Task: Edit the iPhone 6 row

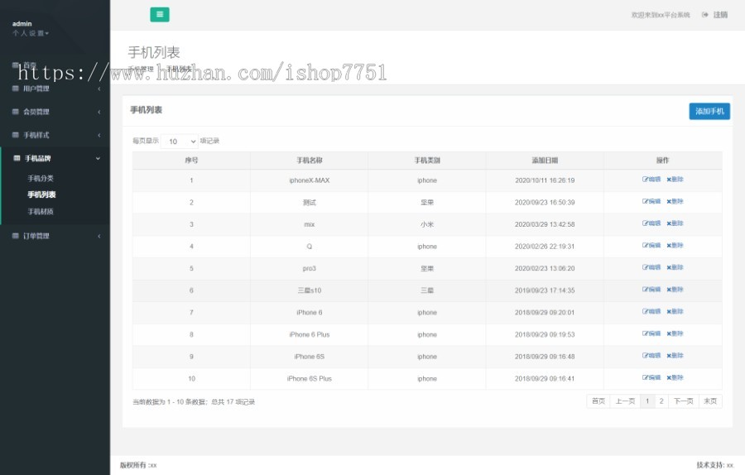Action: click(x=651, y=312)
